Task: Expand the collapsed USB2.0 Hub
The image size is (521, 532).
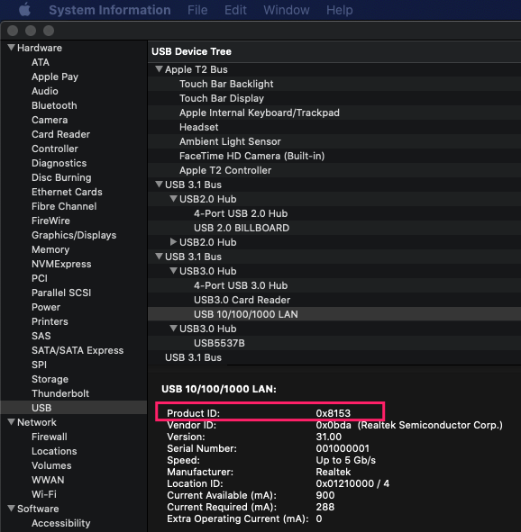Action: [173, 241]
